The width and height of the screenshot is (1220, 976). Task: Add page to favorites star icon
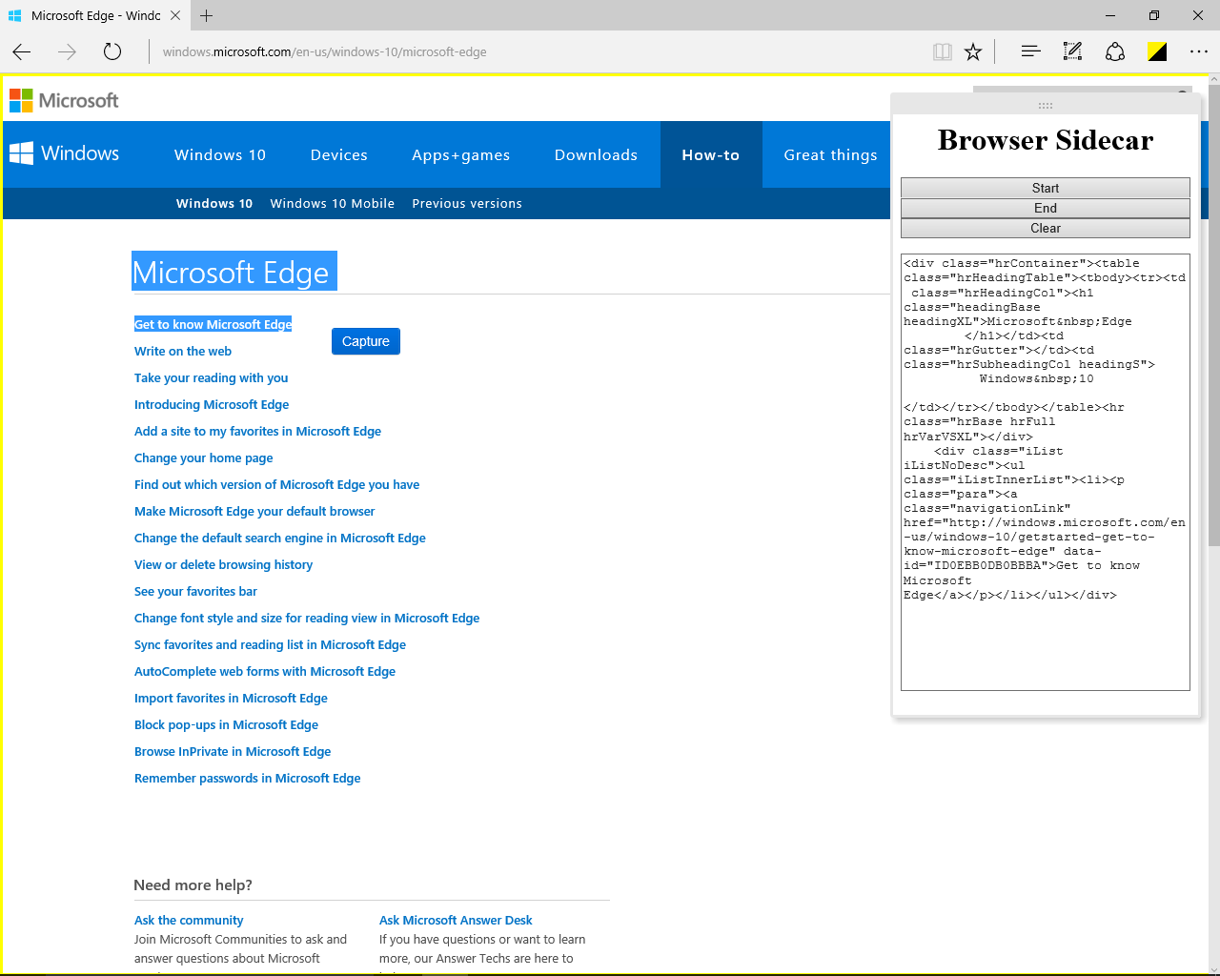pyautogui.click(x=973, y=51)
